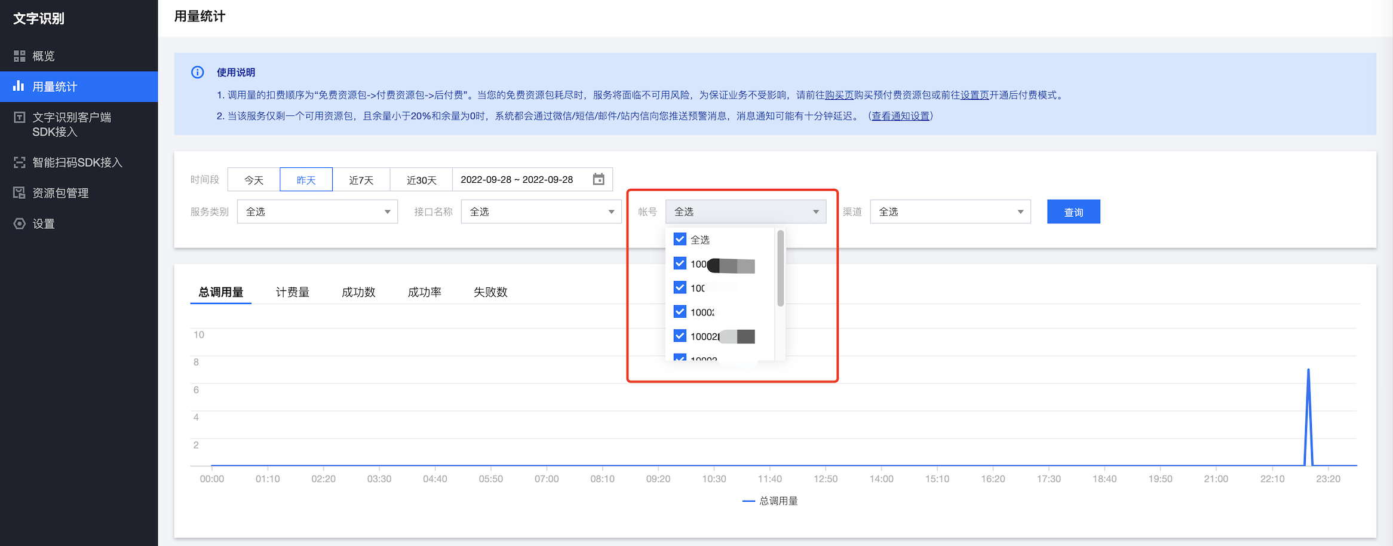Open the 购买页 link
The image size is (1393, 546).
pos(839,95)
